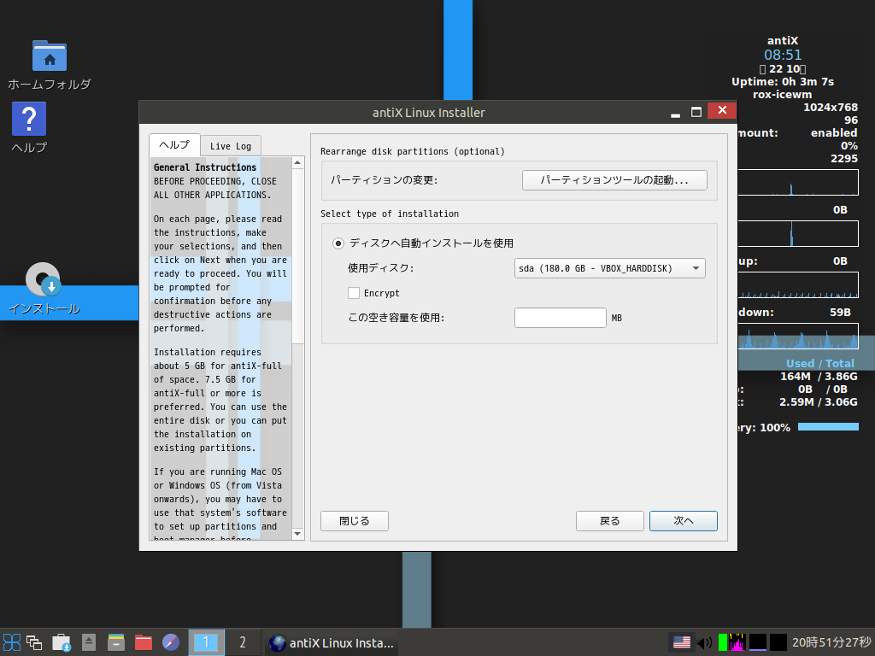Open the red folder file manager icon

(144, 642)
